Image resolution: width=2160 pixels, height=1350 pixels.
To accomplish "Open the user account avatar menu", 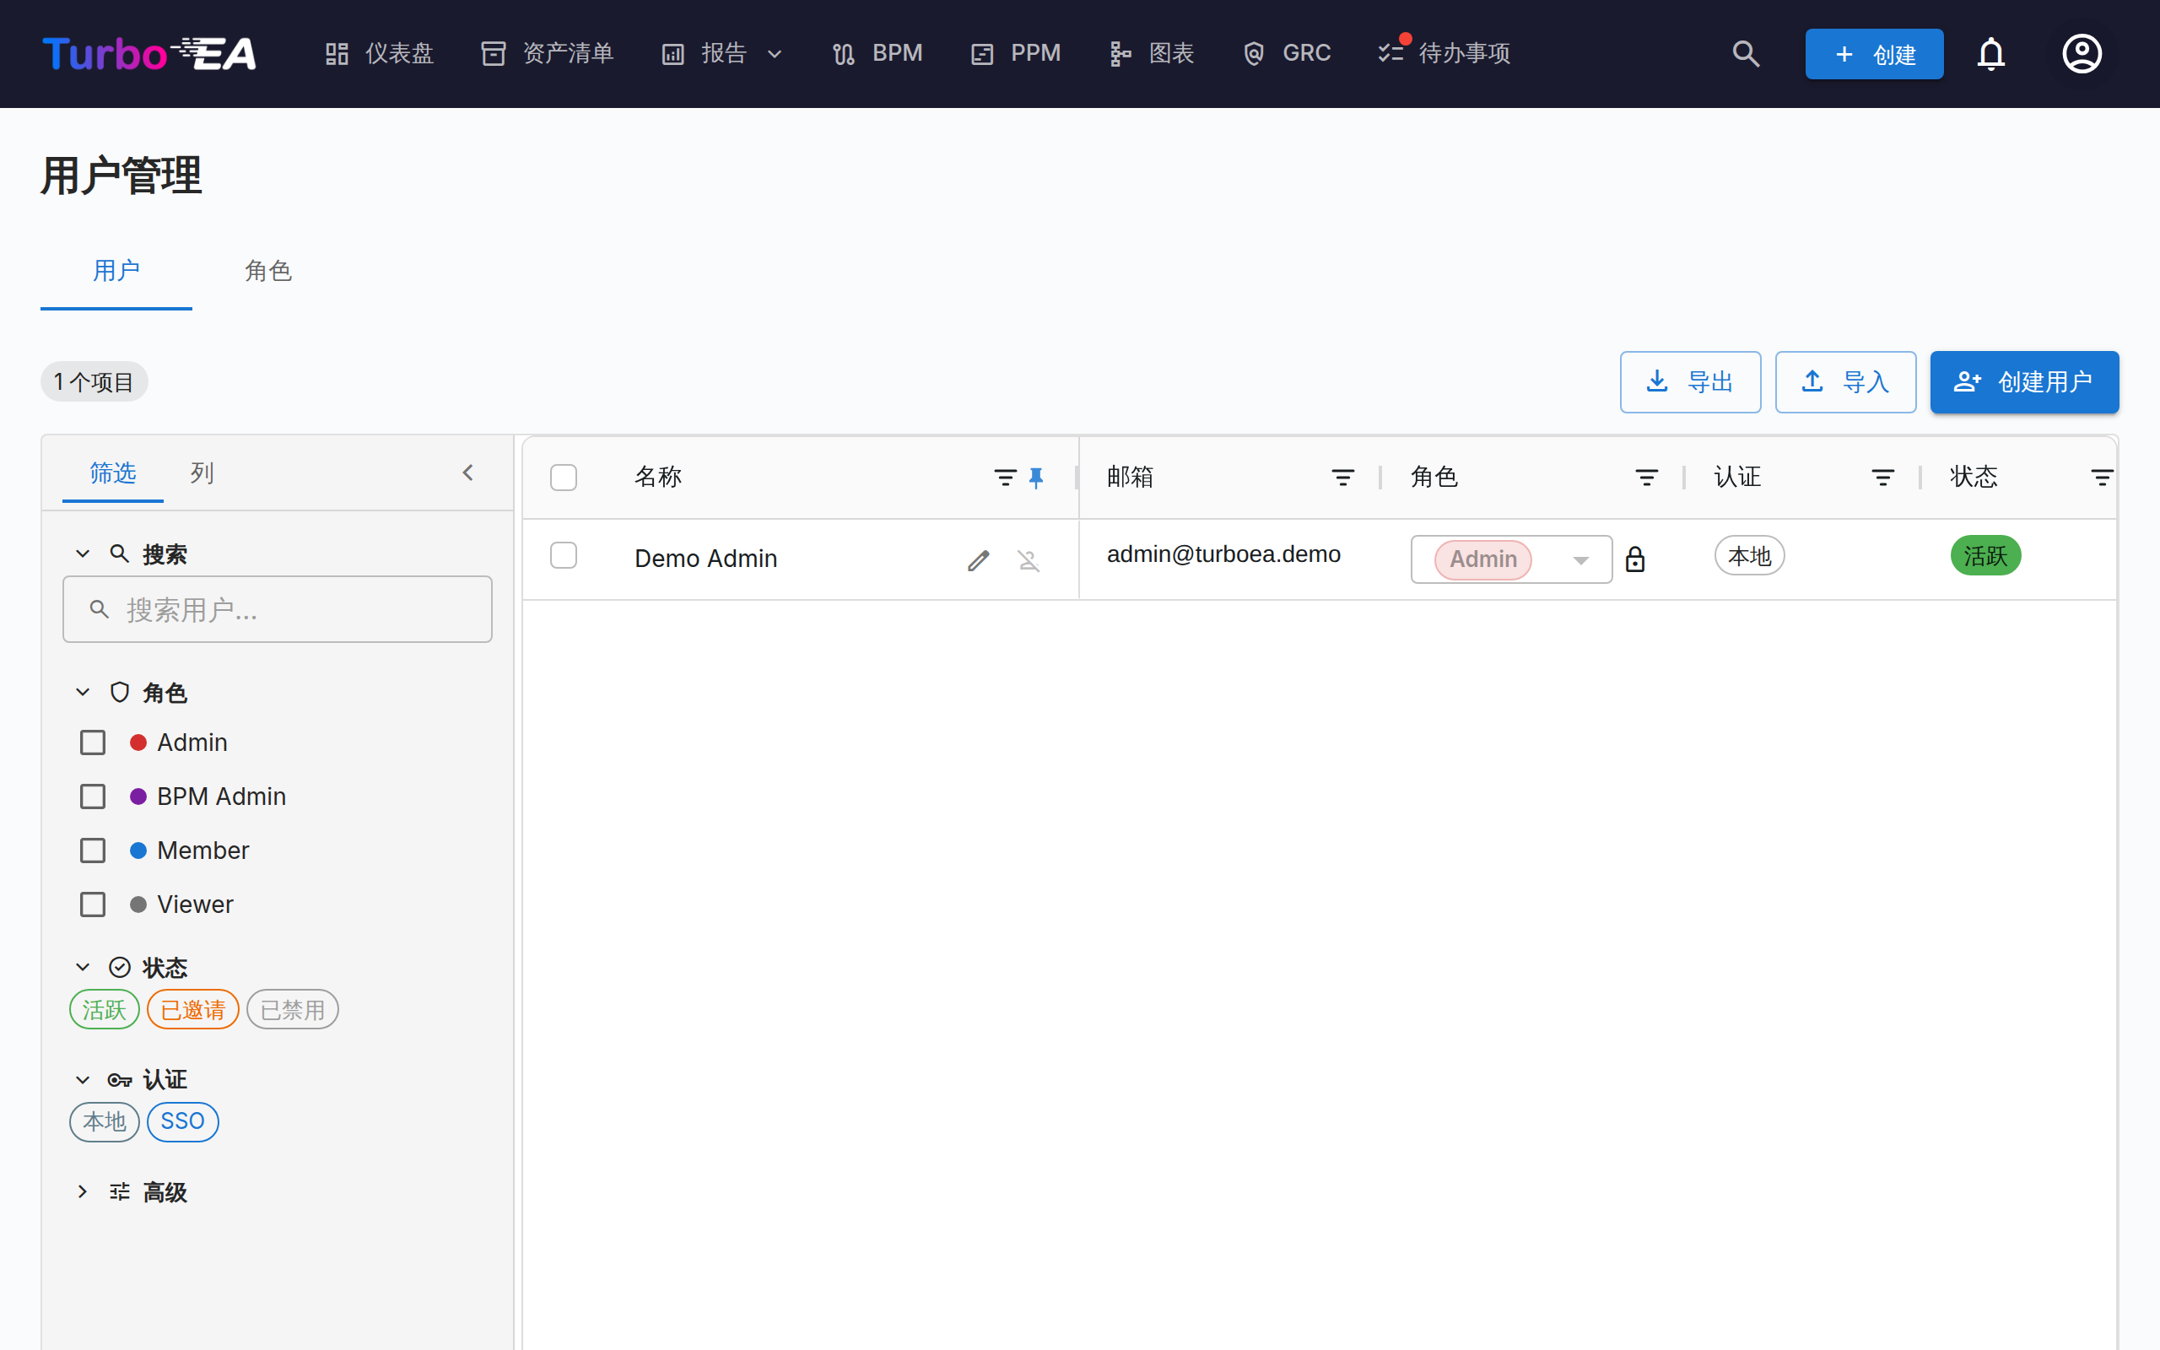I will click(2082, 53).
